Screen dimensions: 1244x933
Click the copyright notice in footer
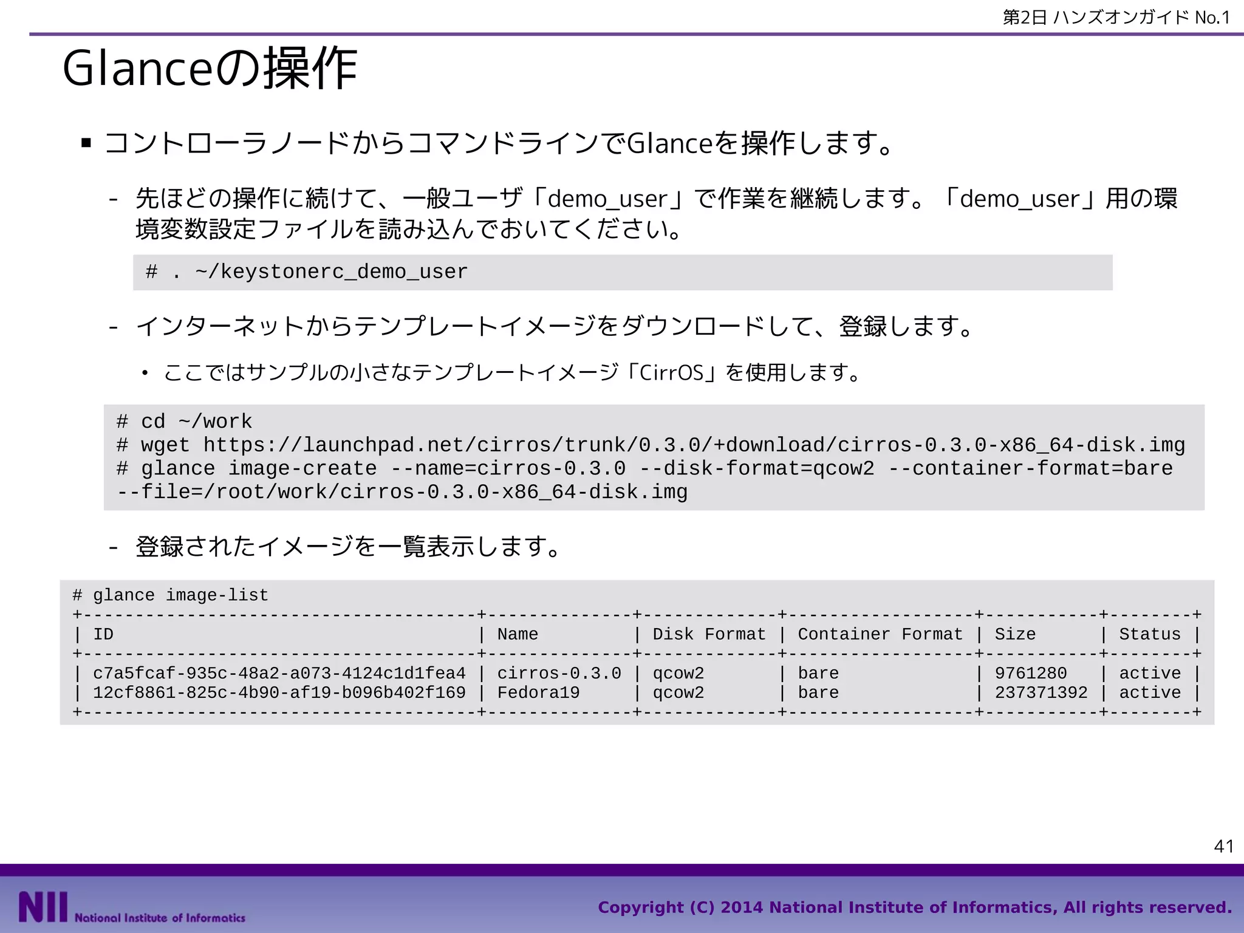pos(915,907)
